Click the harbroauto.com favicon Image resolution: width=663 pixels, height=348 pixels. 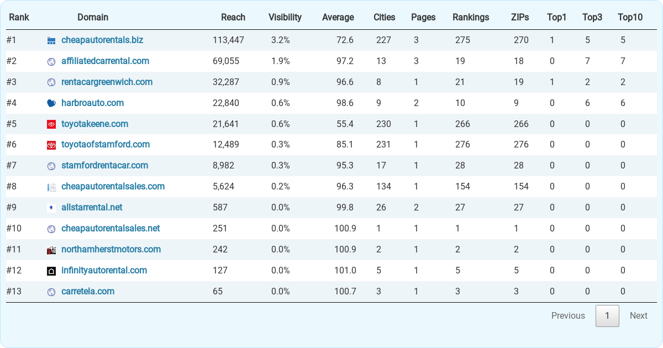51,103
